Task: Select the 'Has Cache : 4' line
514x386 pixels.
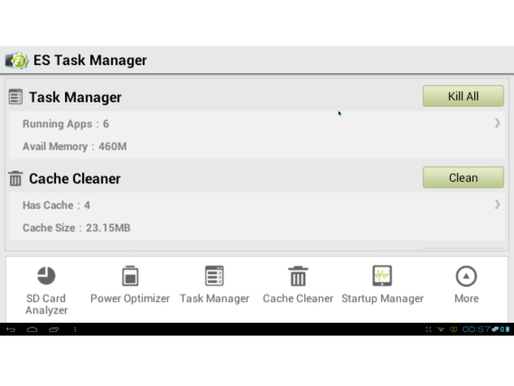Action: tap(56, 205)
